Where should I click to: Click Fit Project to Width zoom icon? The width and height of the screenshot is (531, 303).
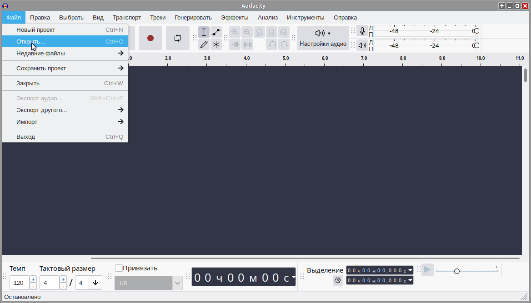[x=271, y=32]
